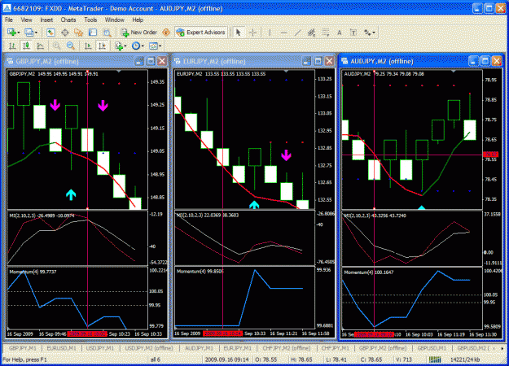Select the Fibonacci Retracement tool
Image resolution: width=509 pixels, height=366 pixels.
tap(325, 33)
